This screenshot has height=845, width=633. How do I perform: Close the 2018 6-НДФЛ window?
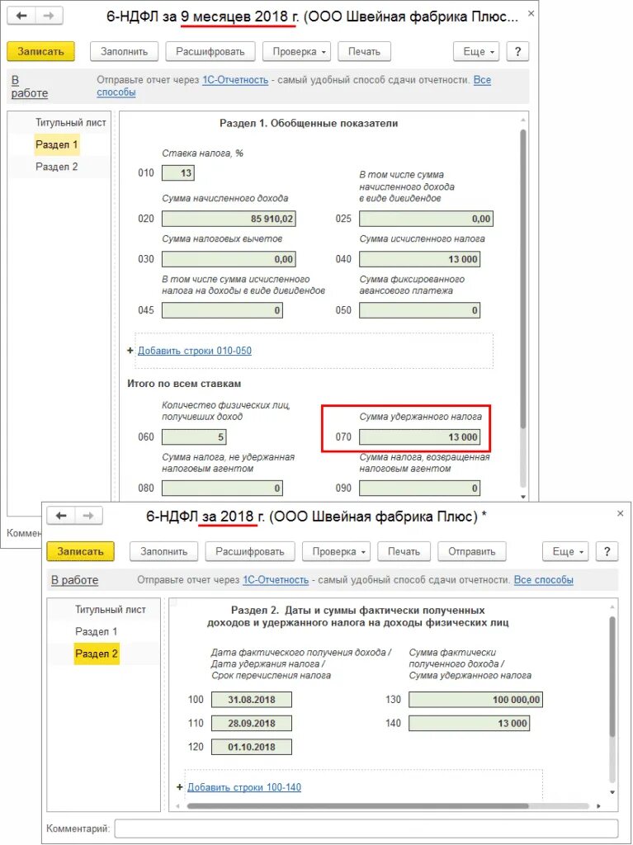(620, 513)
